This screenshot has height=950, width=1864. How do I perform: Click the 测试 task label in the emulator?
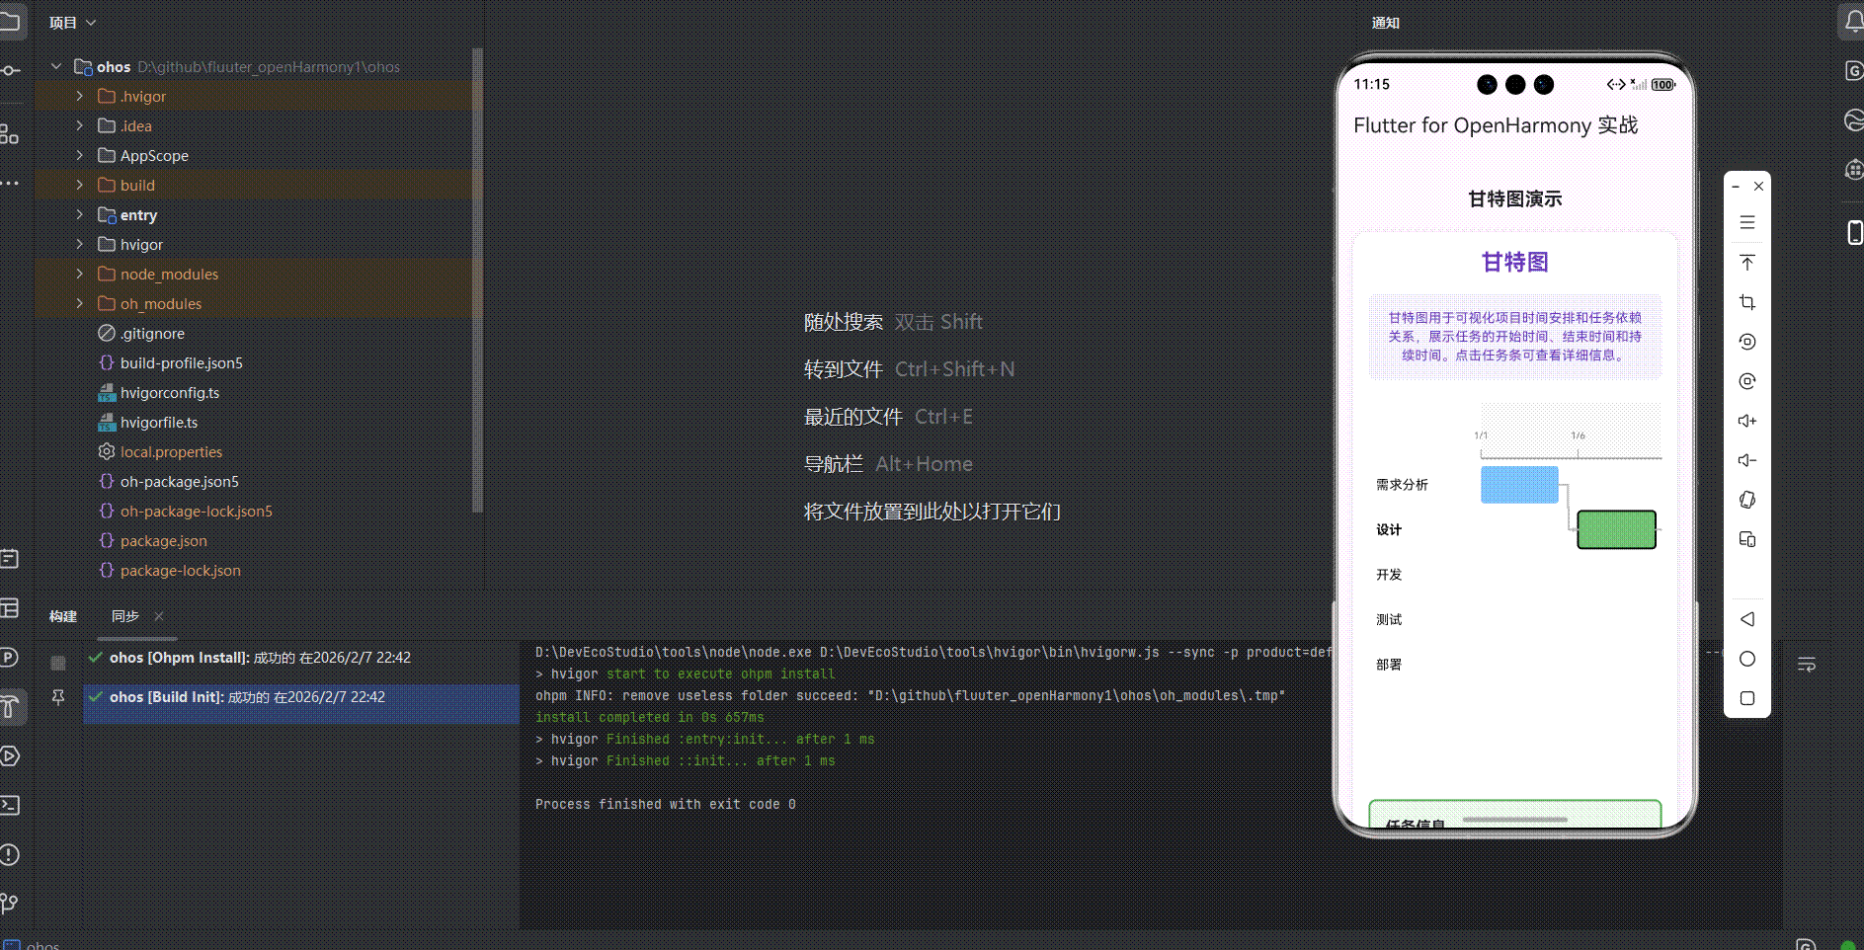(1389, 620)
